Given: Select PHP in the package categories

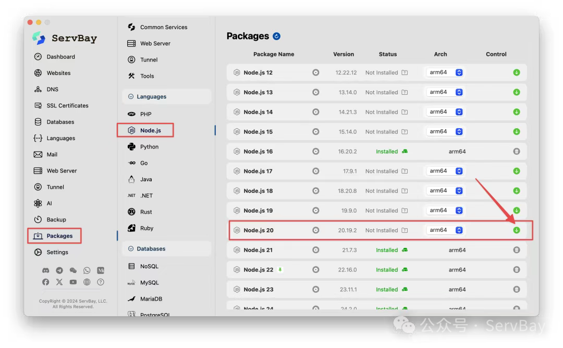Looking at the screenshot, I should click(x=140, y=114).
